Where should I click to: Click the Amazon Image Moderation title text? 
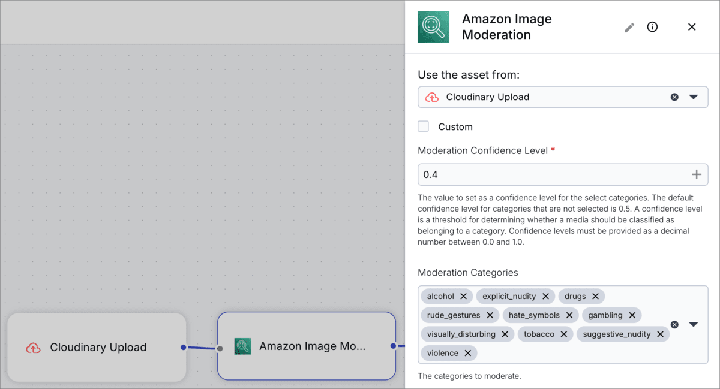[x=507, y=27]
